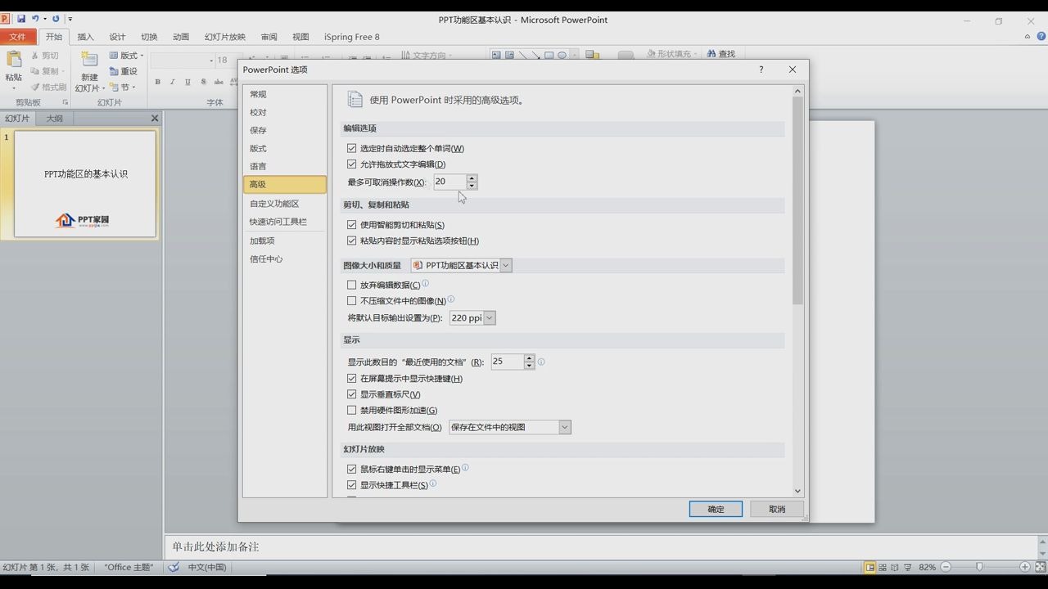Switch to the 插入 ribbon tab
Screen dimensions: 1048x589
coord(85,36)
